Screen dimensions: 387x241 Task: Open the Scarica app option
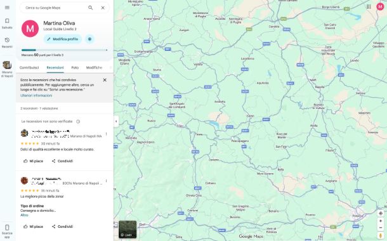pyautogui.click(x=7, y=231)
